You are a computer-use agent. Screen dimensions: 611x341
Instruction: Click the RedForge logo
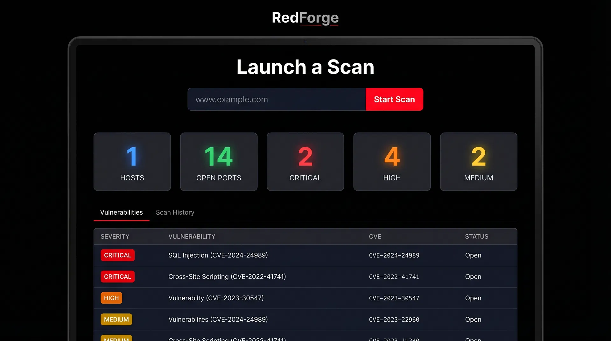click(305, 18)
